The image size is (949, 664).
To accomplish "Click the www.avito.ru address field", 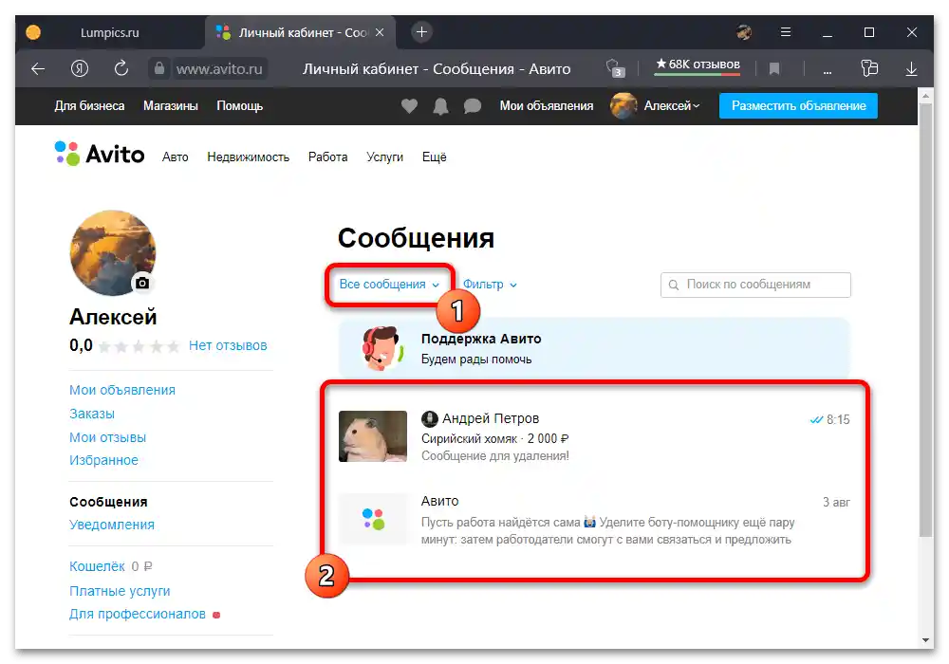I will click(219, 69).
